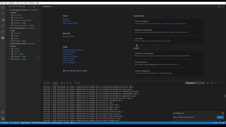
Task: Open the File menu
Action: [x=2, y=3]
